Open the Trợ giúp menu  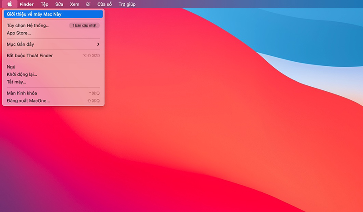click(x=127, y=4)
